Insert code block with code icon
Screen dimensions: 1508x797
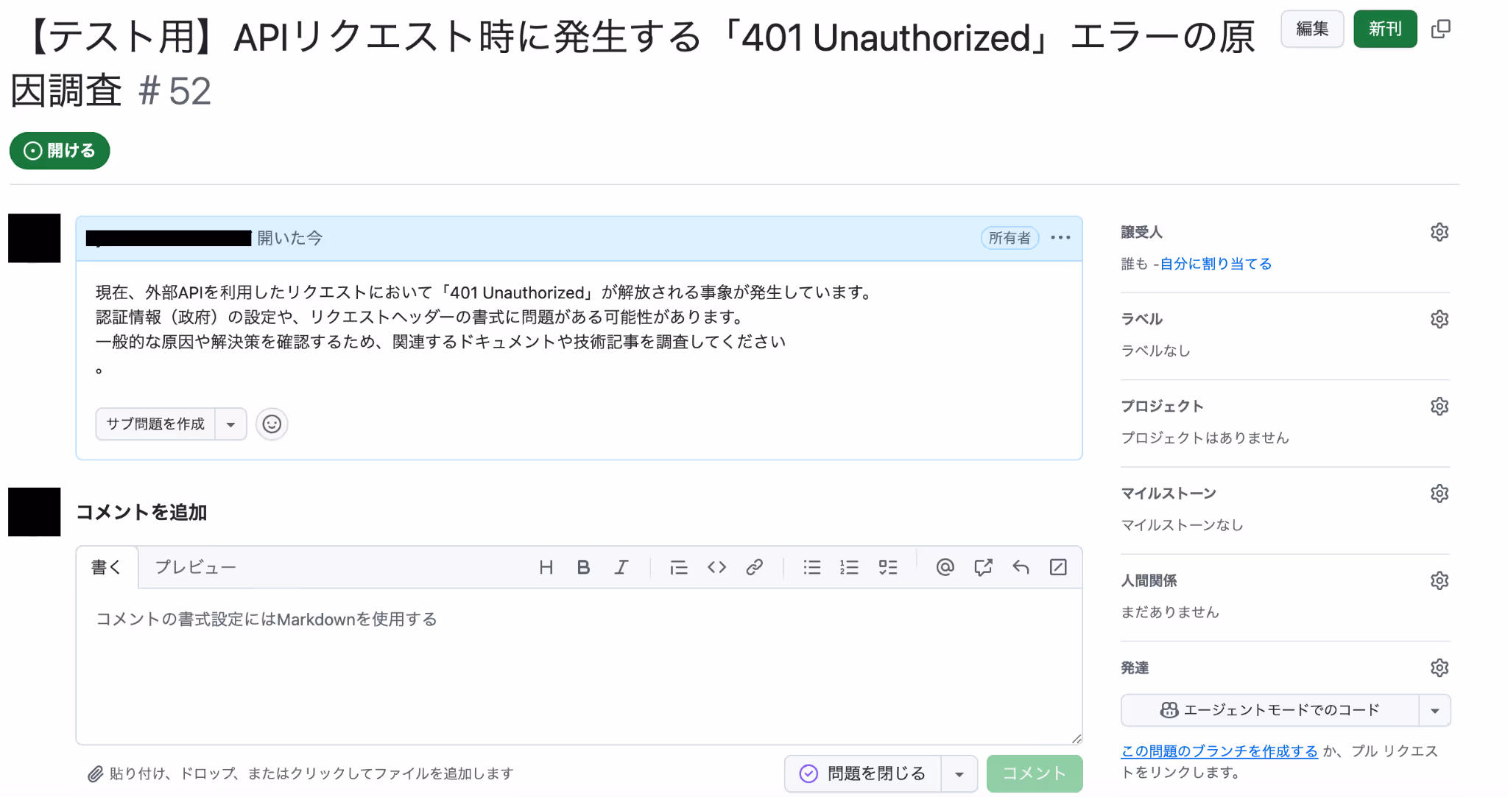click(x=716, y=567)
